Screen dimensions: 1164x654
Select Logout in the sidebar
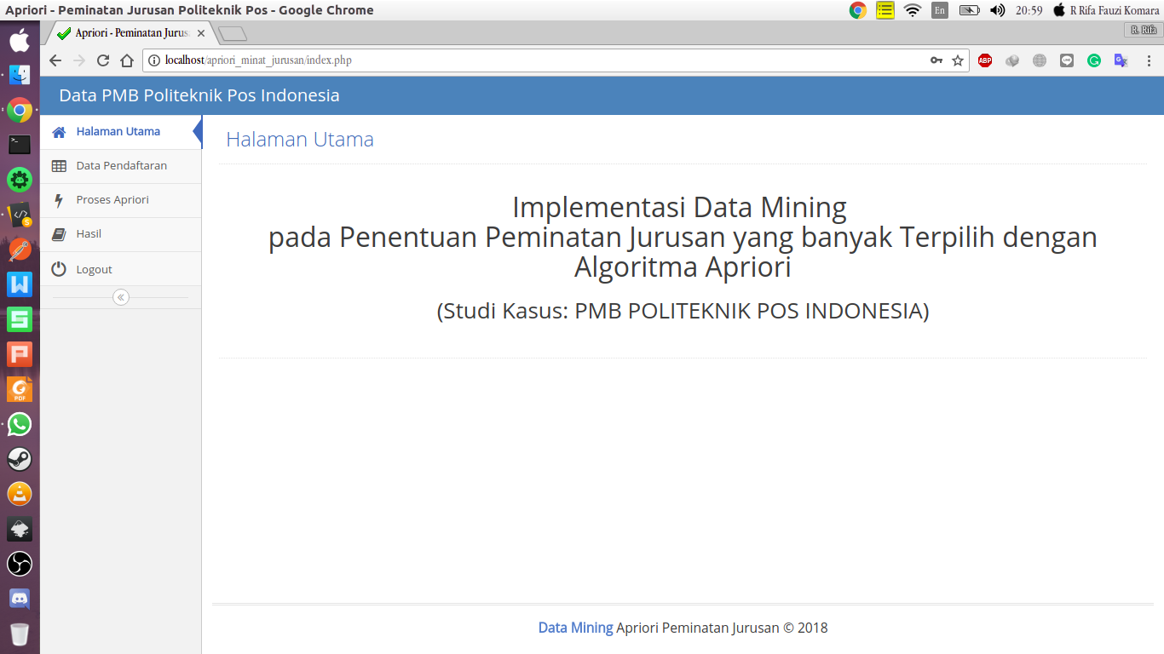click(121, 269)
